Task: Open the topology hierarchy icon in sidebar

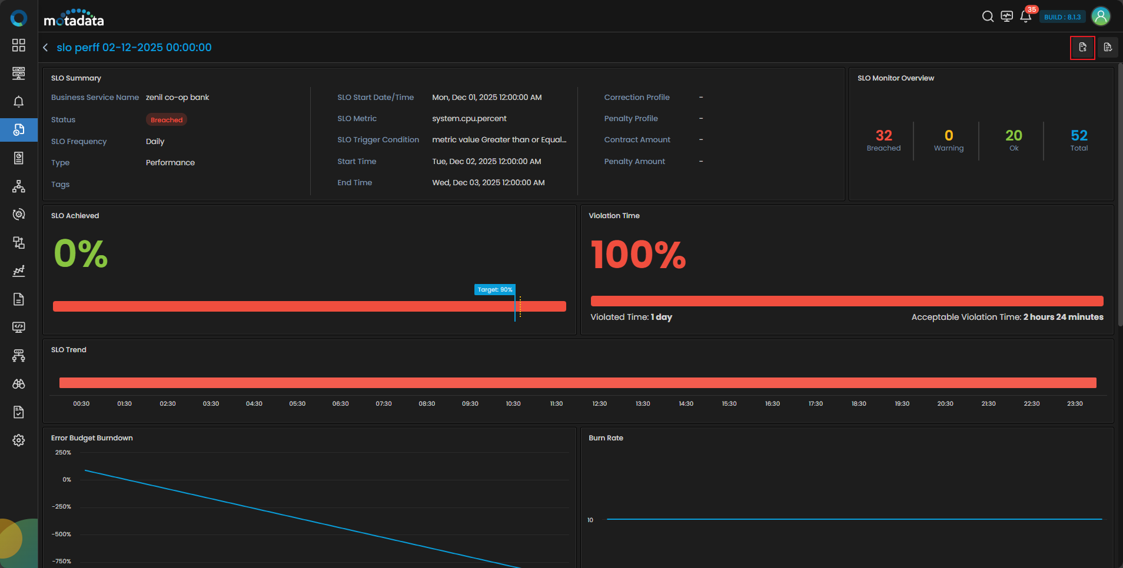Action: pos(19,186)
